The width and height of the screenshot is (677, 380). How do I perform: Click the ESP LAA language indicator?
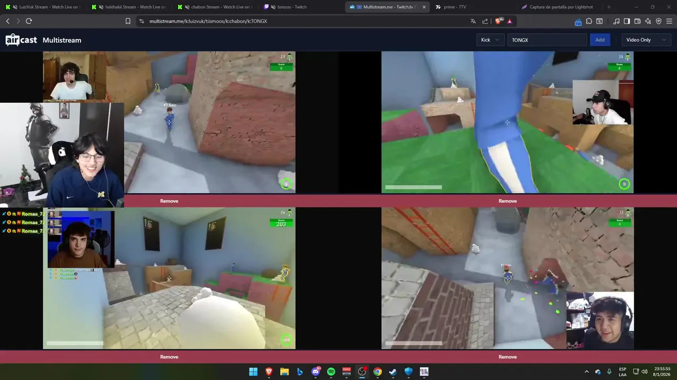click(x=623, y=372)
